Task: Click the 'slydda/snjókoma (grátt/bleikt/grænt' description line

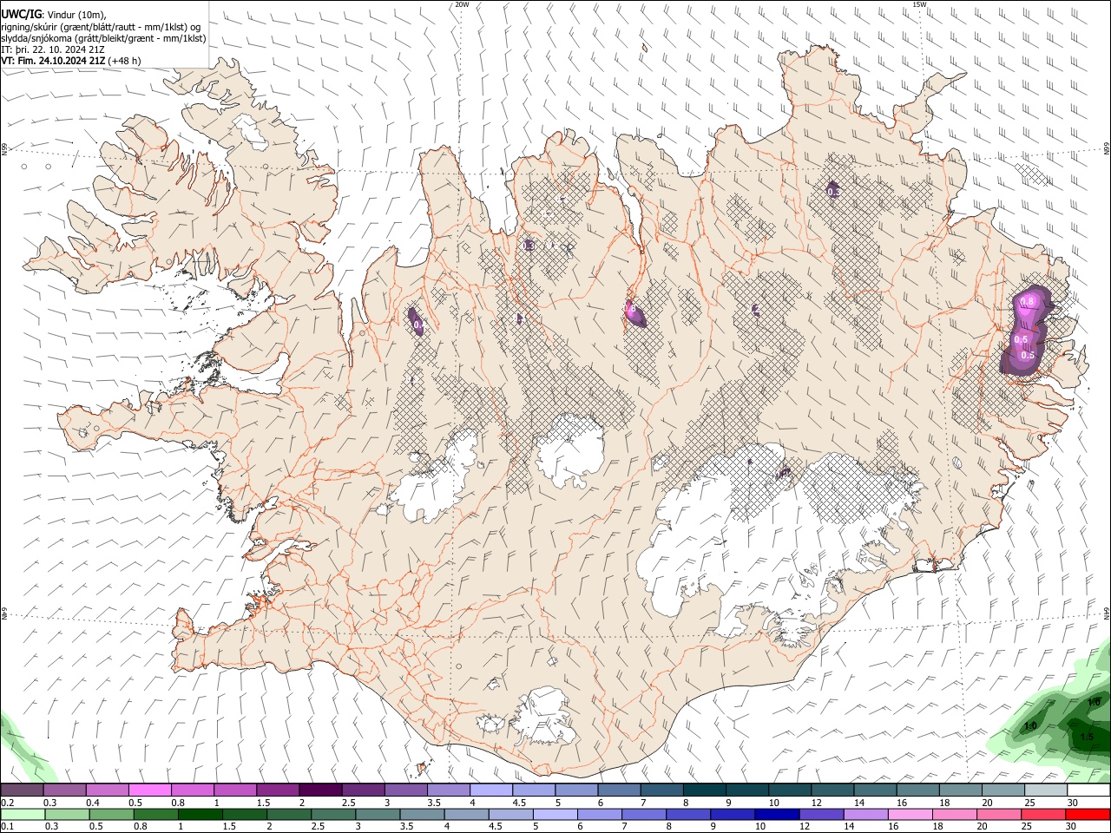Action: click(103, 38)
